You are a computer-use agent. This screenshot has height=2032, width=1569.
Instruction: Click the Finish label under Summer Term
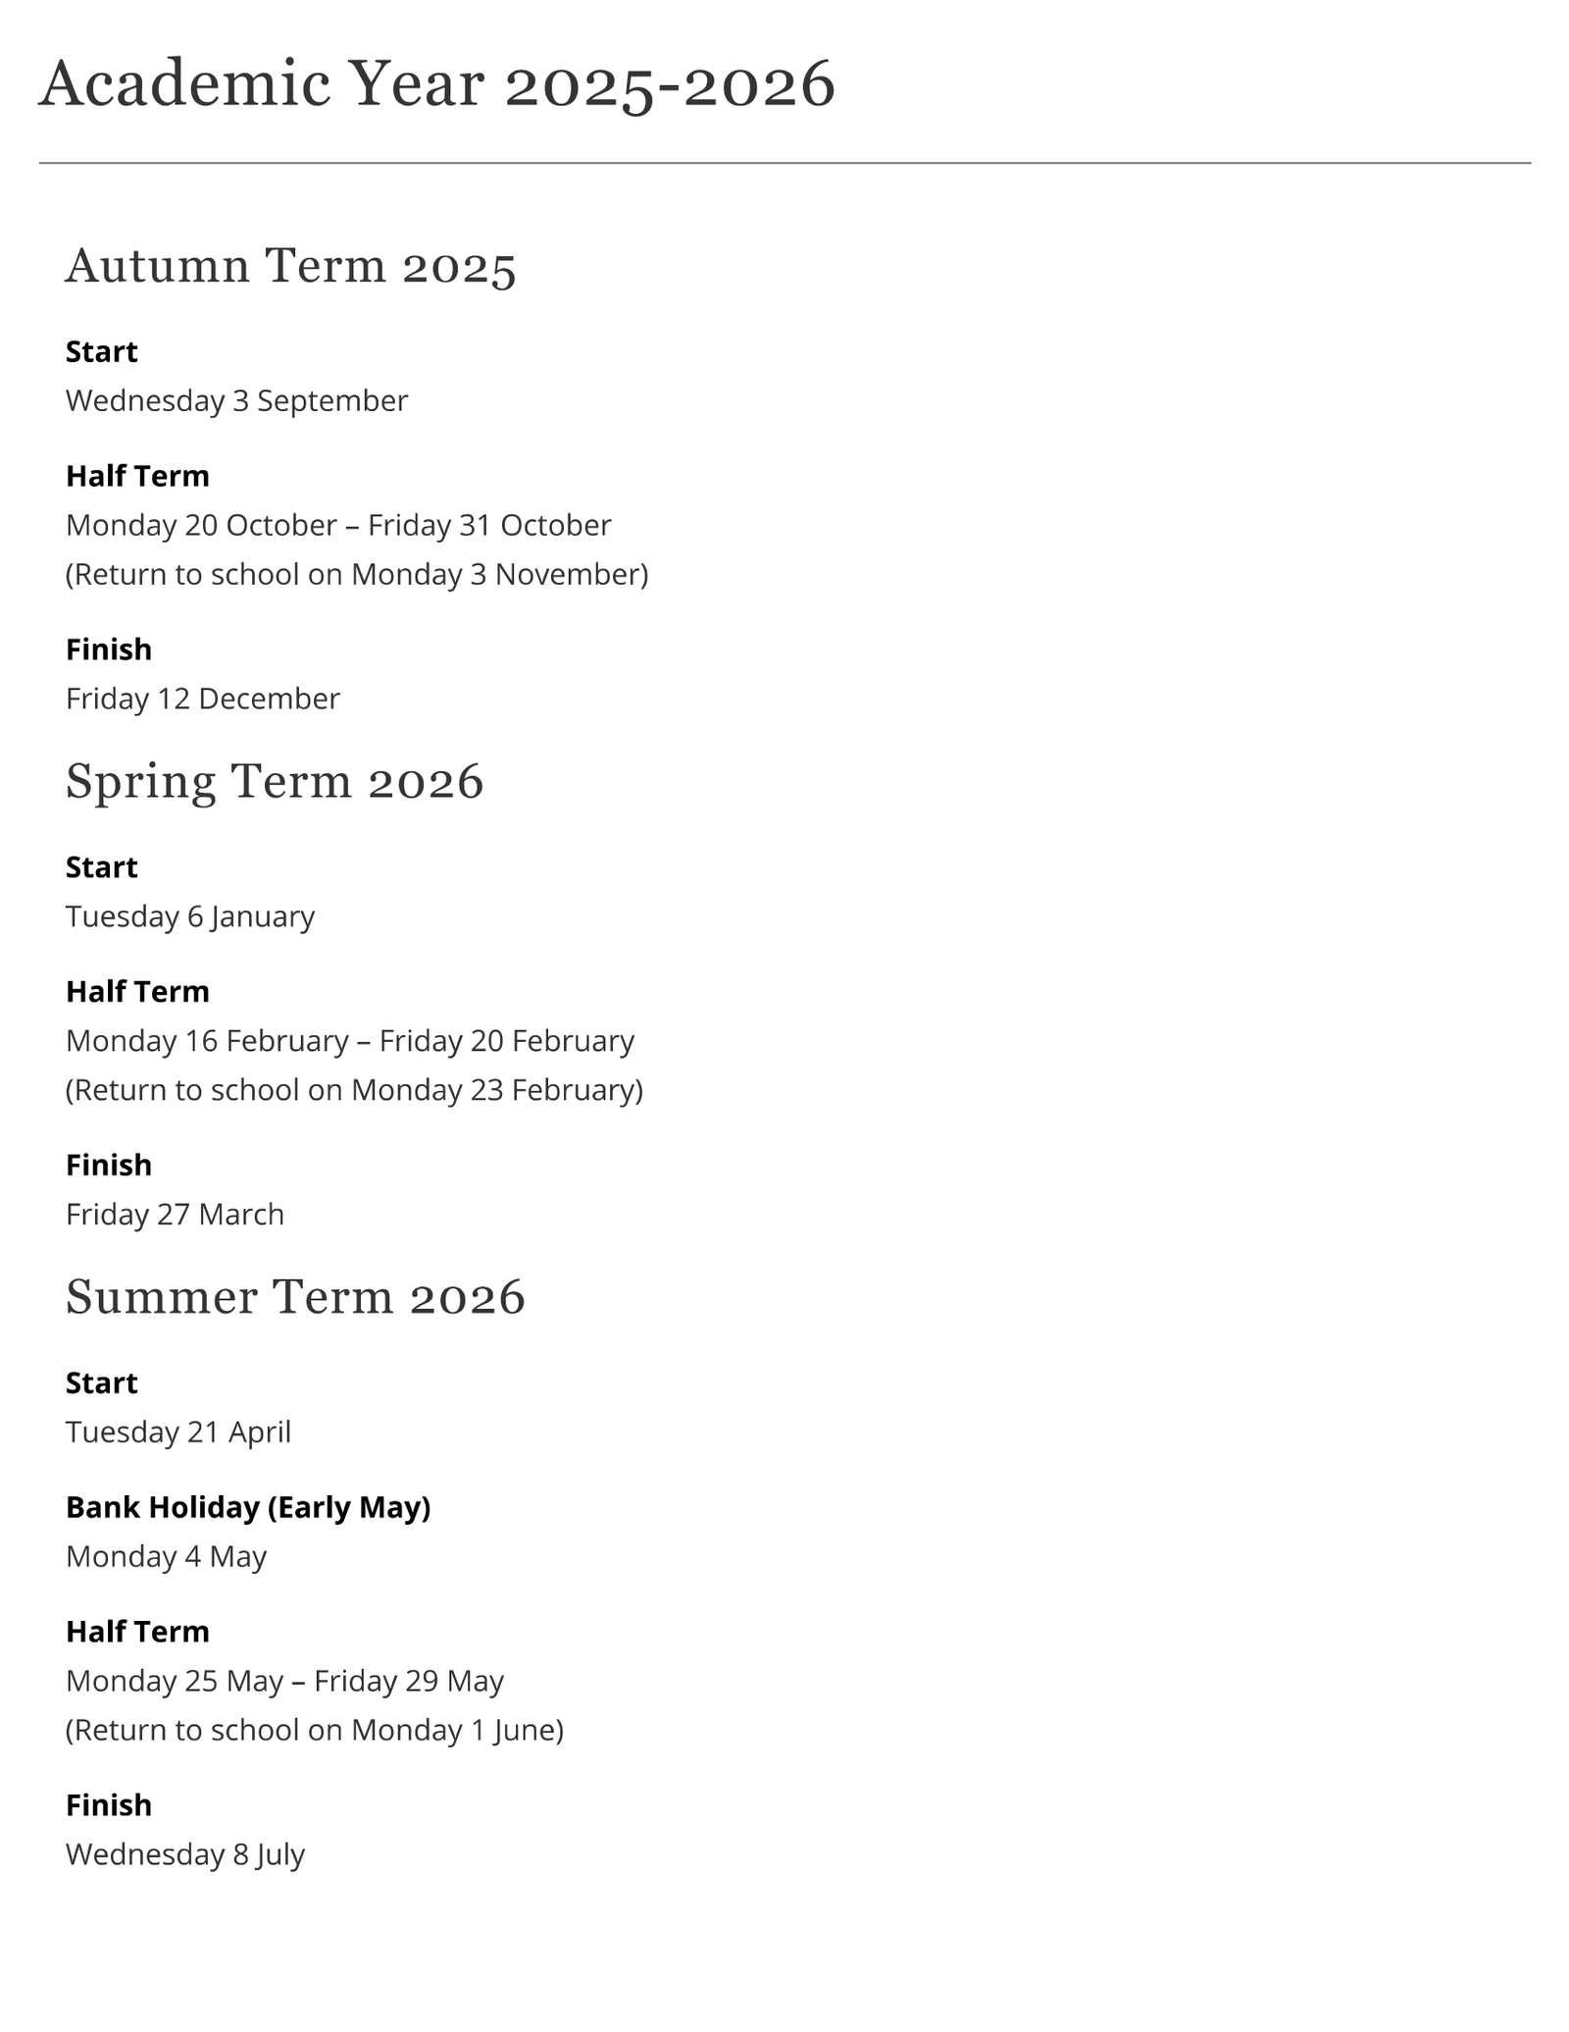pyautogui.click(x=109, y=1805)
